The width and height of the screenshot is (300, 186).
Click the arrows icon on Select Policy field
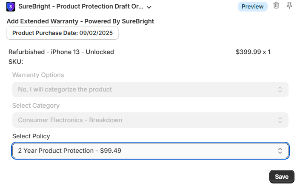click(x=280, y=151)
